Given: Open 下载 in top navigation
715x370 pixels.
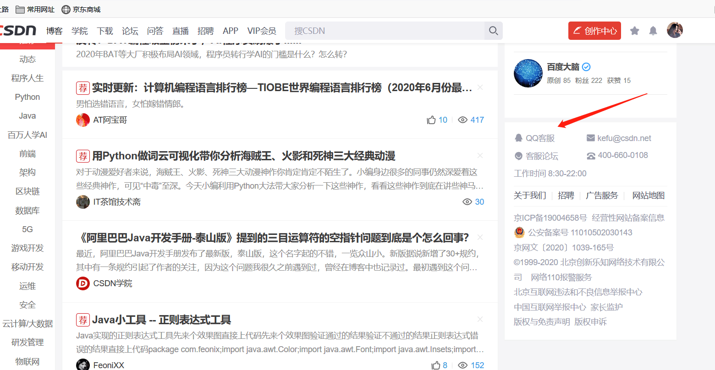Looking at the screenshot, I should (104, 31).
